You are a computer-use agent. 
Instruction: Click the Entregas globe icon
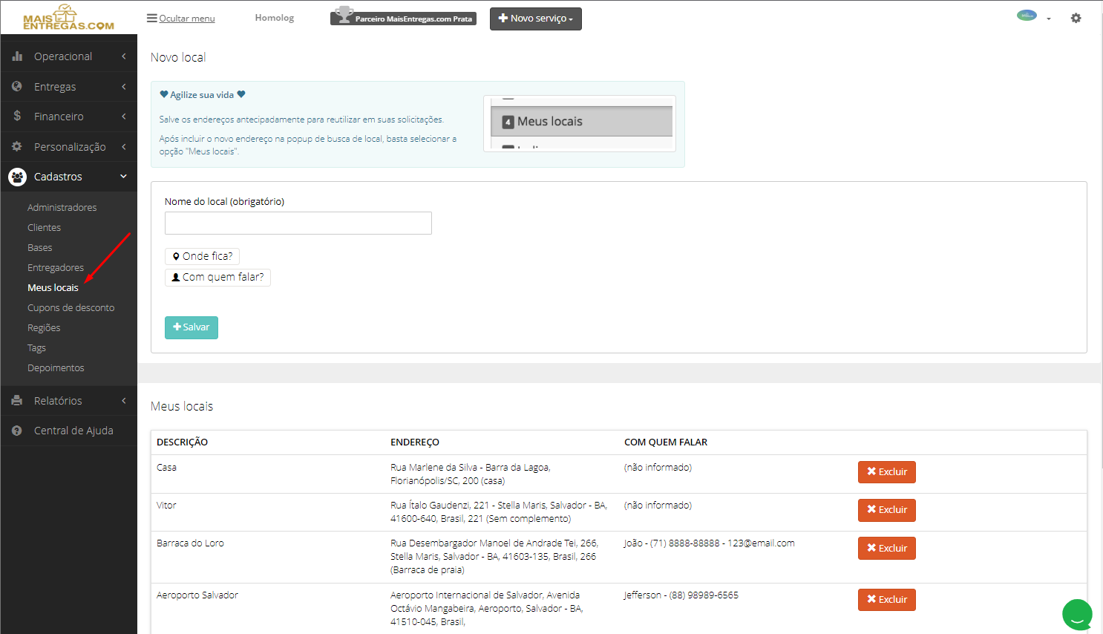point(17,87)
